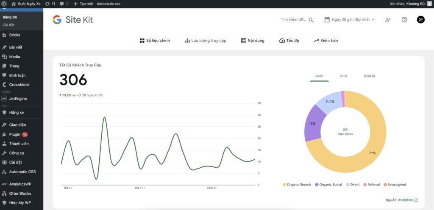
Task: Open AnalyticsWP sidebar item
Action: pos(20,184)
